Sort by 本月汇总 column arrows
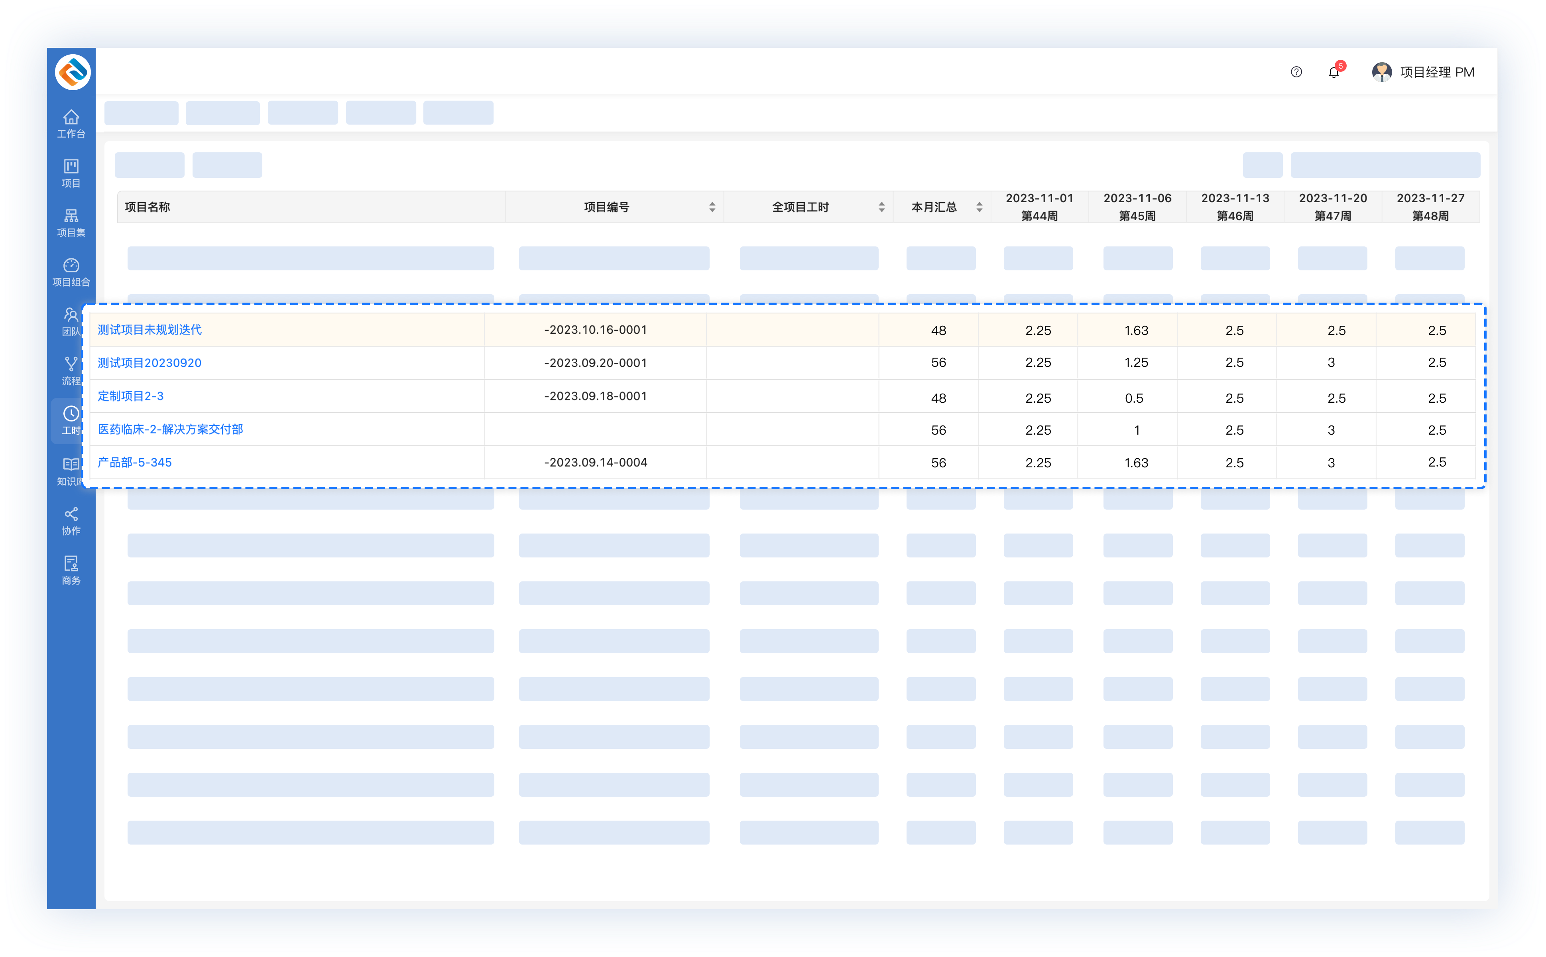This screenshot has width=1546, height=957. tap(979, 207)
